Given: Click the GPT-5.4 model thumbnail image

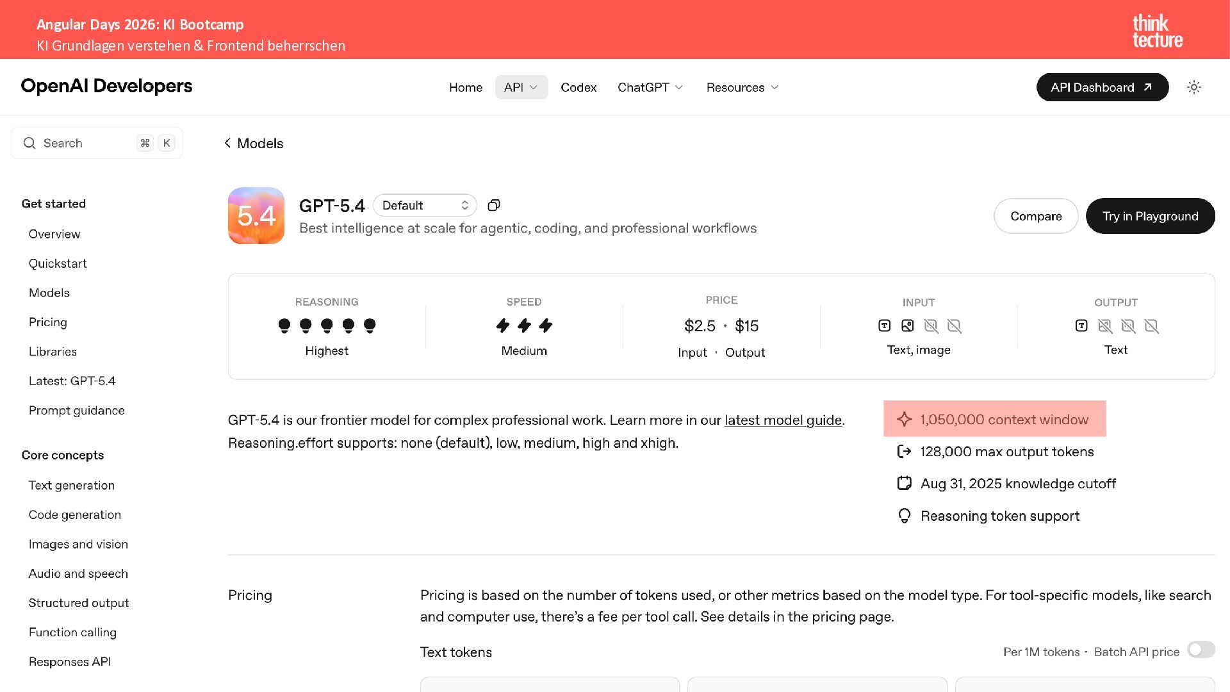Looking at the screenshot, I should click(x=256, y=216).
